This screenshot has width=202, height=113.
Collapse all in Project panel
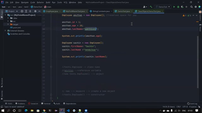tap(30, 11)
